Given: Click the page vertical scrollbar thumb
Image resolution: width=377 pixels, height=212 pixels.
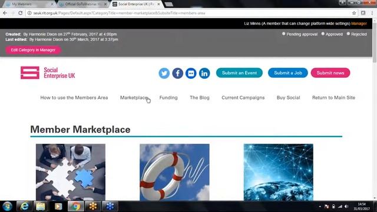Looking at the screenshot, I should tap(375, 43).
